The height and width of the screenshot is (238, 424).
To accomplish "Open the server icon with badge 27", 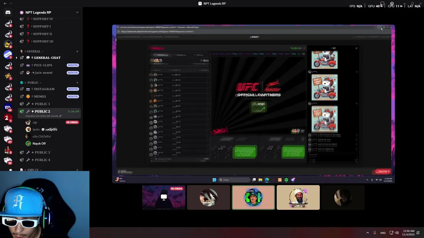I will [x=8, y=139].
